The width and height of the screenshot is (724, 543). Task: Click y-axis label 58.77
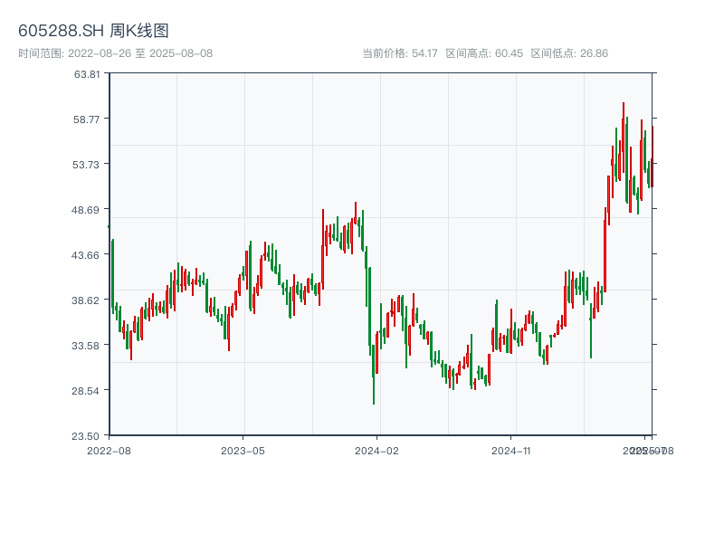86,119
